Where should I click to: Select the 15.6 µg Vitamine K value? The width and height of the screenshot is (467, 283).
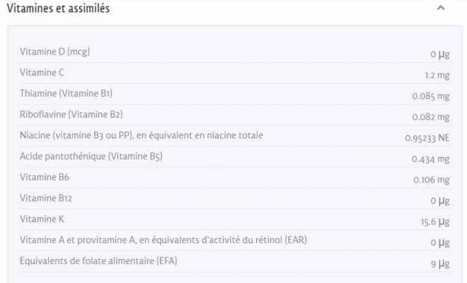coord(435,222)
